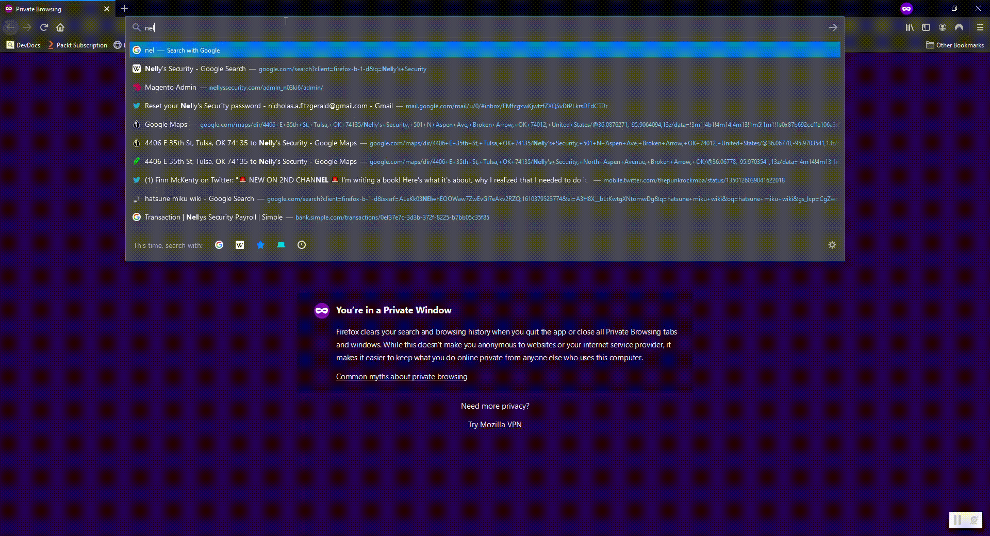This screenshot has width=990, height=536.
Task: Go forward one page
Action: pyautogui.click(x=28, y=27)
